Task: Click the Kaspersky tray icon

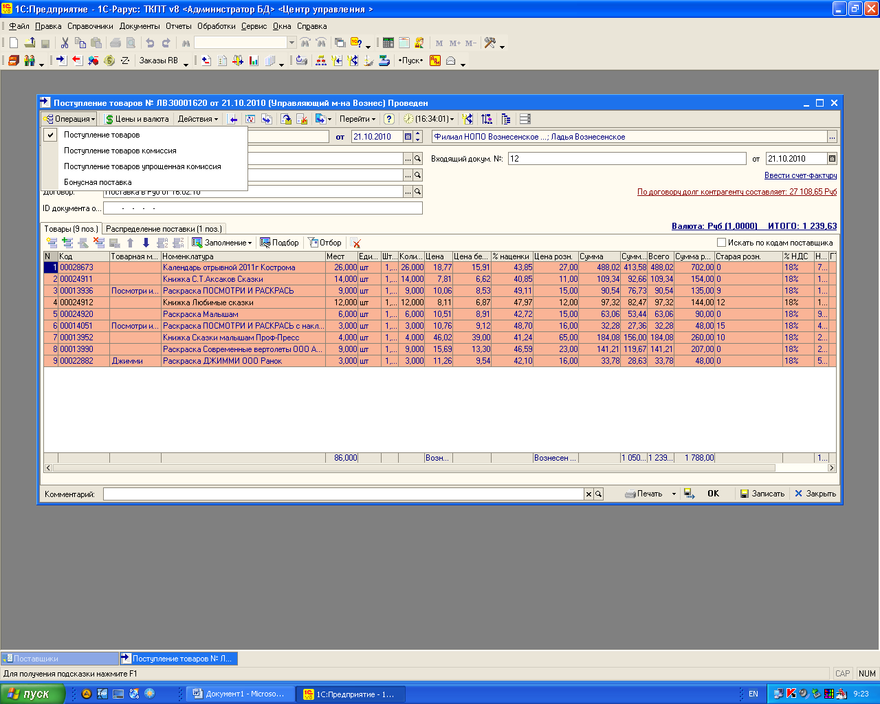Action: click(x=791, y=694)
